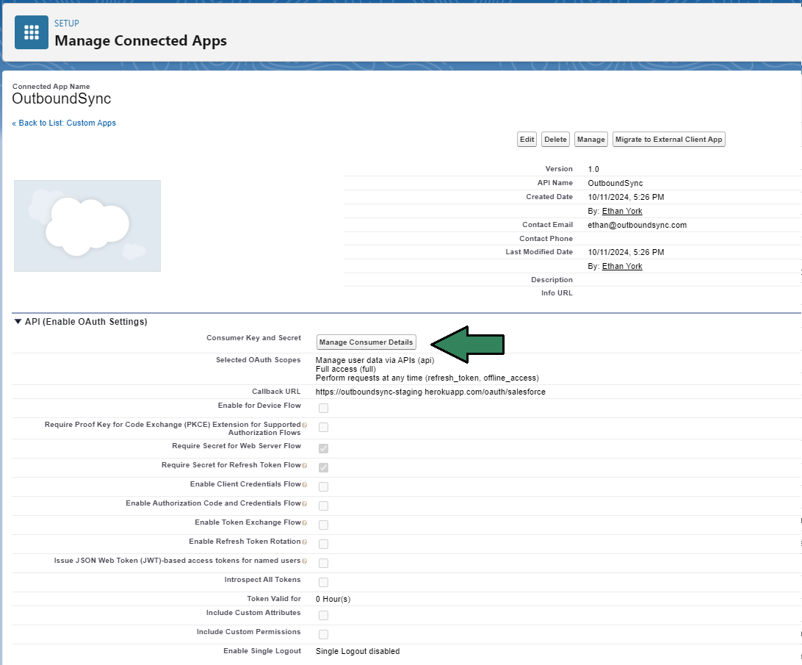Open Ethan York link under Created Date
The image size is (802, 665).
622,211
